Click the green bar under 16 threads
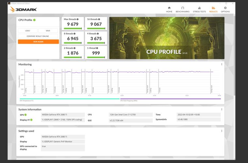Image resolution: width=248 pixels, height=163 pixels. [x=96, y=29]
